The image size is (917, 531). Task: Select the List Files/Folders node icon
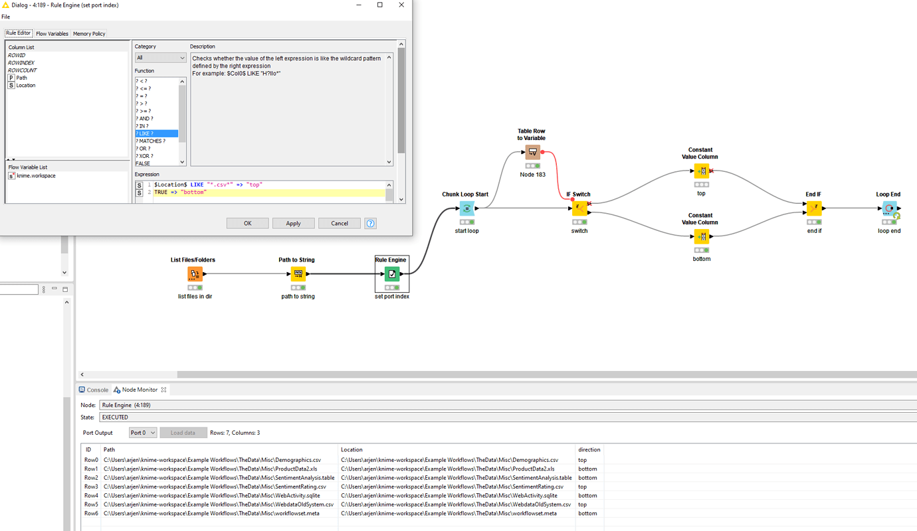[x=195, y=273]
